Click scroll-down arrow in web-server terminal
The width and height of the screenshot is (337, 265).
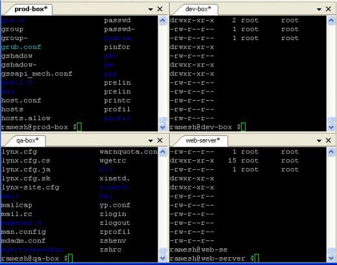click(x=331, y=258)
